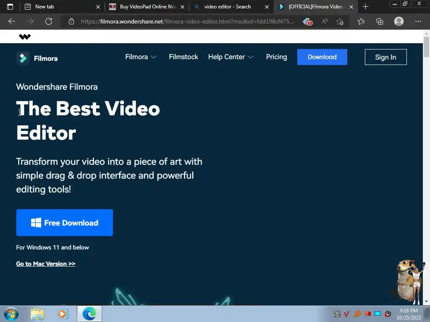
Task: Open Edge tab actions menu icon
Action: [10, 7]
